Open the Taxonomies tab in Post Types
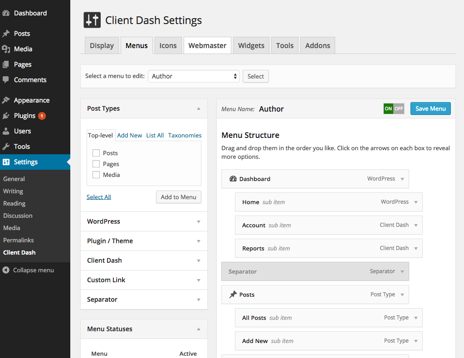 (x=185, y=135)
